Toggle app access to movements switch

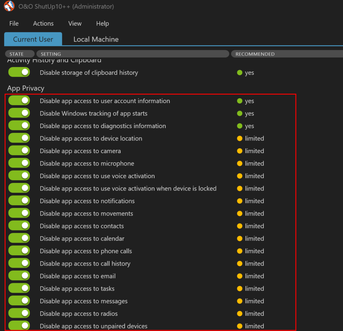[x=19, y=213]
